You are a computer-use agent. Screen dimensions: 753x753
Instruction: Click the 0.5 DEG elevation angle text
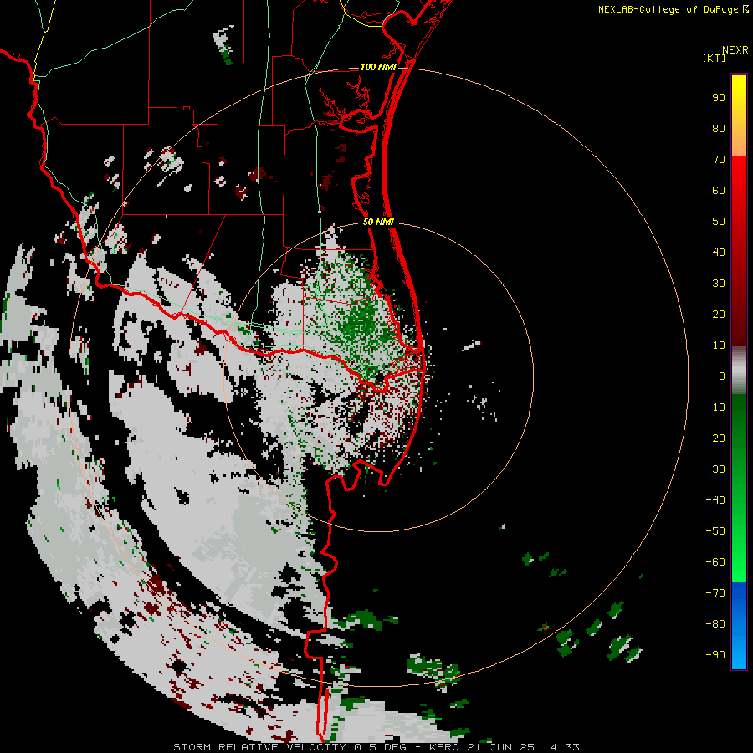click(x=381, y=747)
